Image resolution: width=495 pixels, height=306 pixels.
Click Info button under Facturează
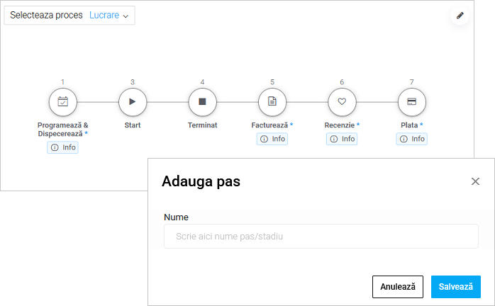click(272, 139)
